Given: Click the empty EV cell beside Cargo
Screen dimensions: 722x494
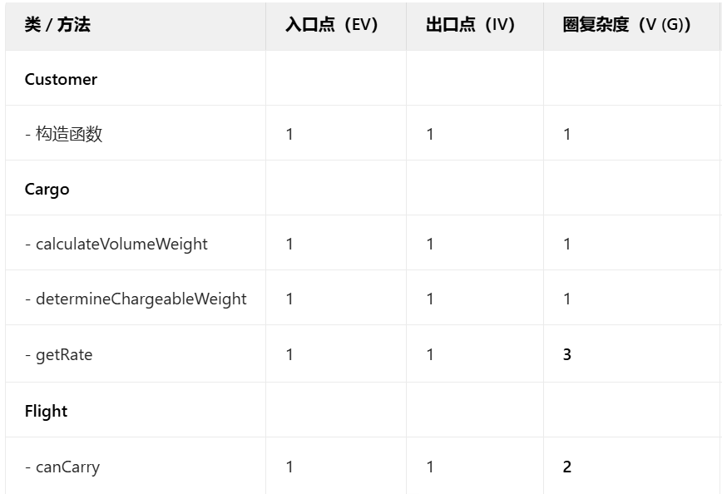Looking at the screenshot, I should coord(336,188).
